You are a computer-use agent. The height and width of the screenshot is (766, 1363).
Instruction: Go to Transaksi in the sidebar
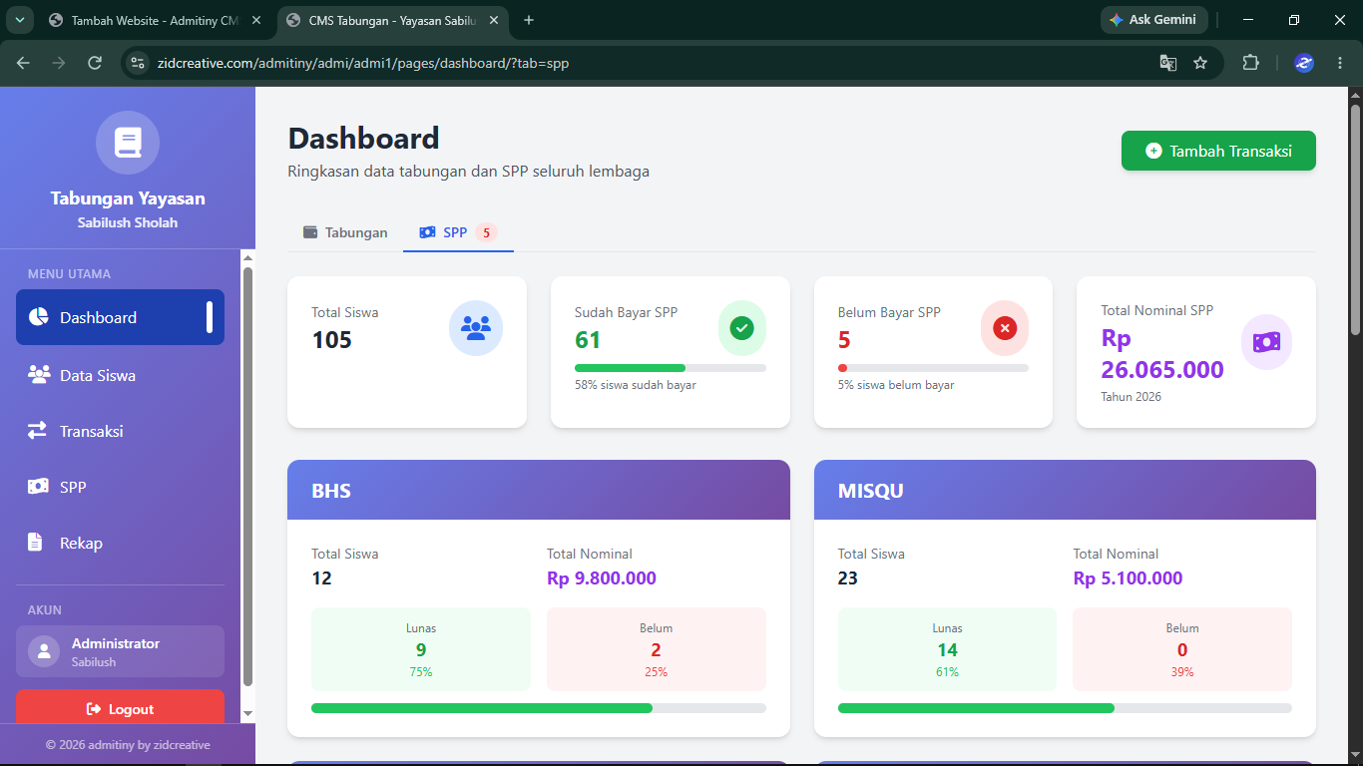[x=120, y=431]
